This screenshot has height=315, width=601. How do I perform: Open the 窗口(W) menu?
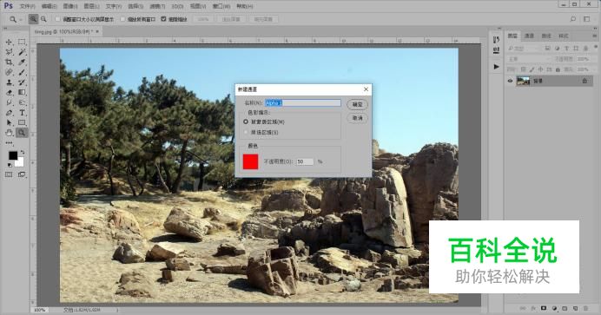(221, 6)
